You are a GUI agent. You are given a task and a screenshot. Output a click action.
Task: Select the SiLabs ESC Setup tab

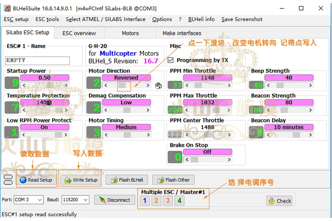point(27,32)
